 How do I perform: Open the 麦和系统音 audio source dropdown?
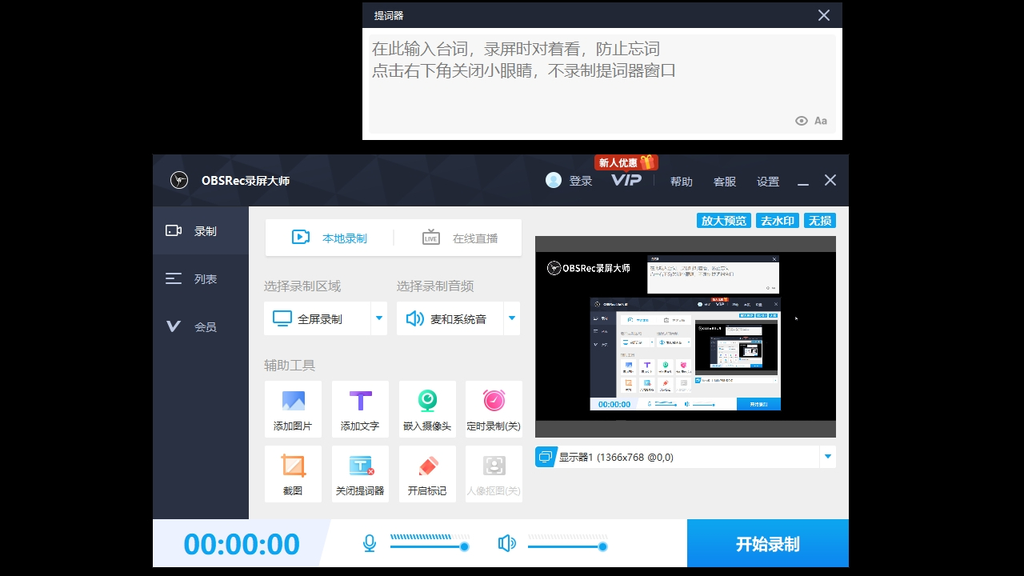(512, 318)
